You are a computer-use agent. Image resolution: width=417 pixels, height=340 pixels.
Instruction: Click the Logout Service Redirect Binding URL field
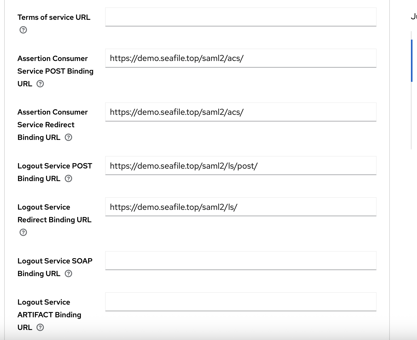240,207
